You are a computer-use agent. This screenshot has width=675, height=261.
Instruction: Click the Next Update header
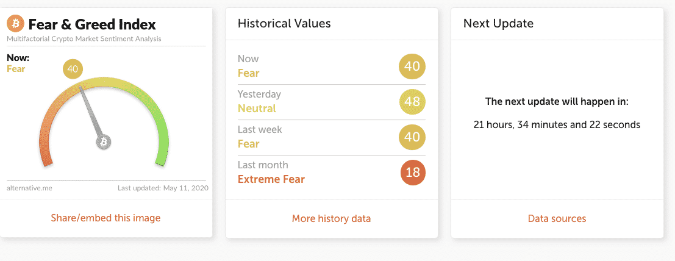click(x=498, y=23)
